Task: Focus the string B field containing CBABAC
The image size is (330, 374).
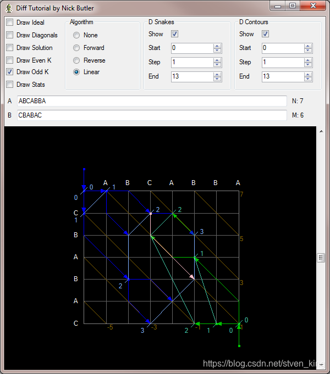Action: [x=152, y=115]
